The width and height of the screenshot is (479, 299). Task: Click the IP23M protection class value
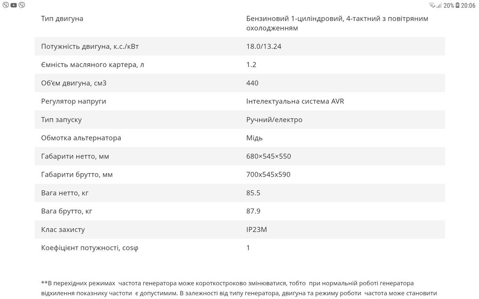tap(256, 230)
